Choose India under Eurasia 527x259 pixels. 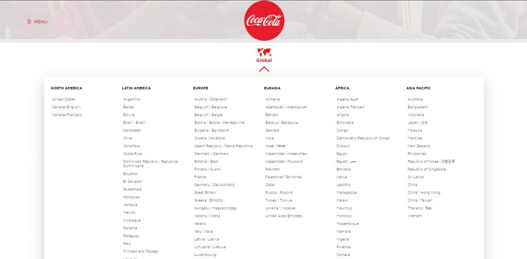point(270,138)
